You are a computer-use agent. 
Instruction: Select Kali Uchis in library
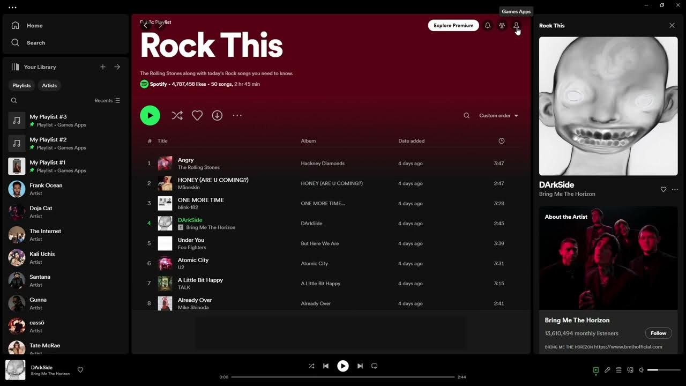(x=65, y=258)
